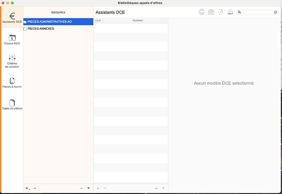
Task: Move the selected group up
Action: pos(81,188)
